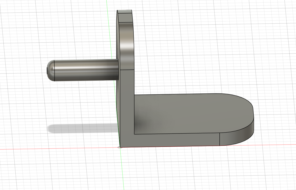Select the cylindrical pin shaft face
296x190 pixels.
pos(86,70)
